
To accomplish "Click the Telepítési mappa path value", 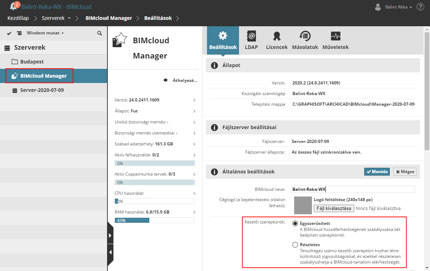I will 353,104.
